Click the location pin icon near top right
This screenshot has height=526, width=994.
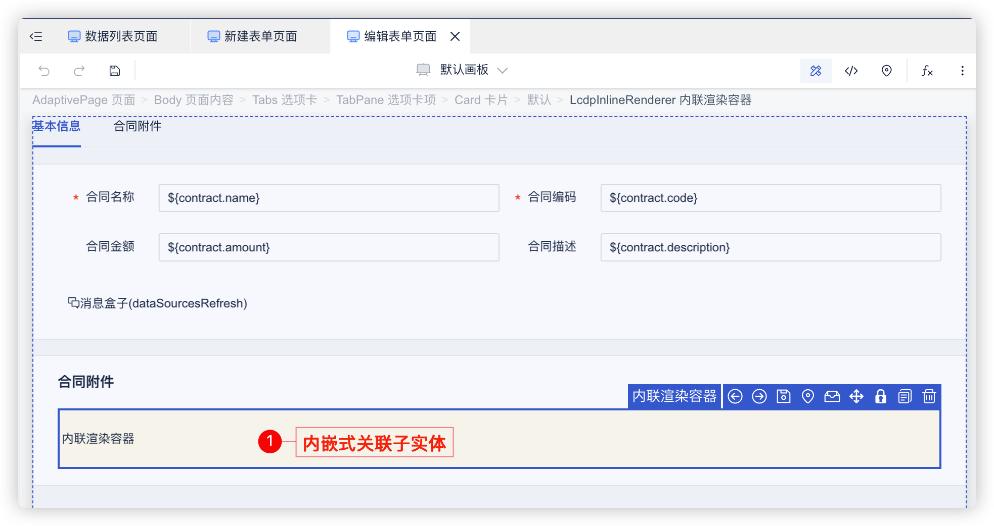tap(886, 71)
